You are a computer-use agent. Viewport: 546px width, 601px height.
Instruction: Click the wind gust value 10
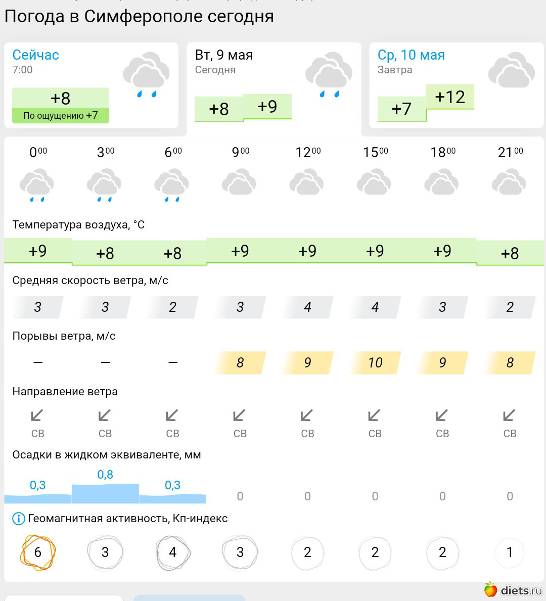click(x=375, y=362)
